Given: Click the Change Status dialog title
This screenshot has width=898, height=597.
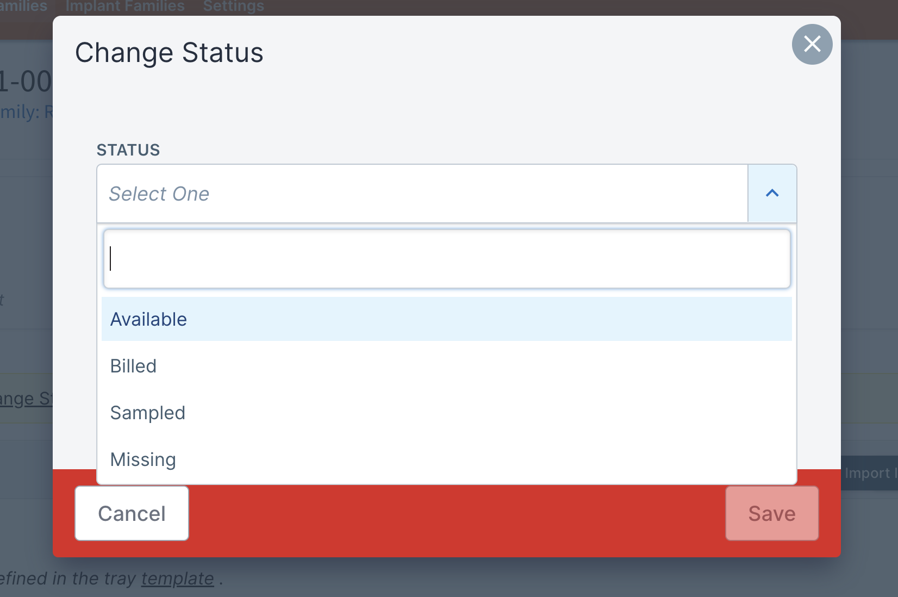Looking at the screenshot, I should [169, 53].
